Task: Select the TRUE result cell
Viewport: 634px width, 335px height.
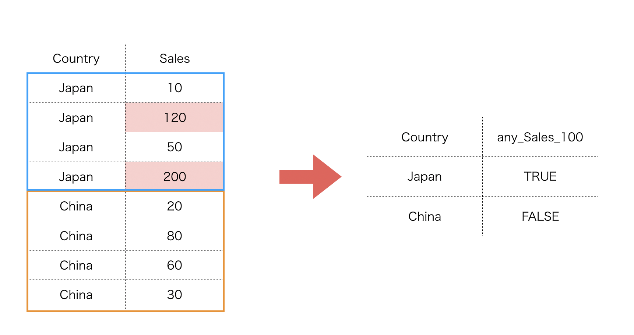Action: pyautogui.click(x=540, y=177)
